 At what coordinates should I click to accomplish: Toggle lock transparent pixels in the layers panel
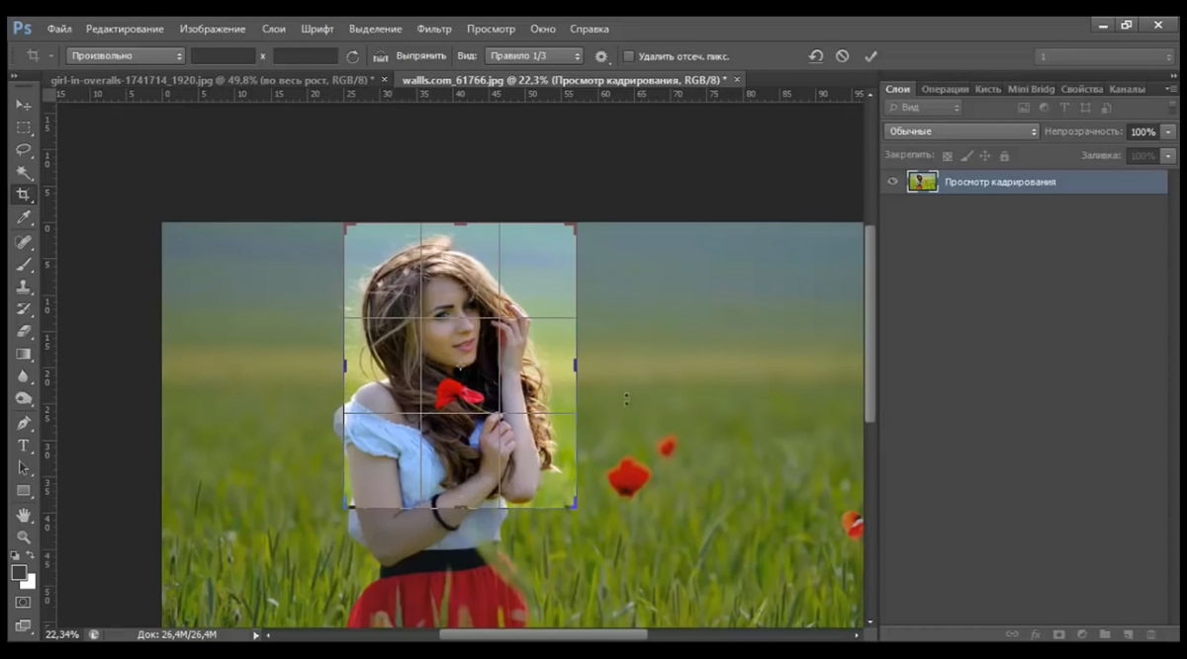tap(947, 156)
